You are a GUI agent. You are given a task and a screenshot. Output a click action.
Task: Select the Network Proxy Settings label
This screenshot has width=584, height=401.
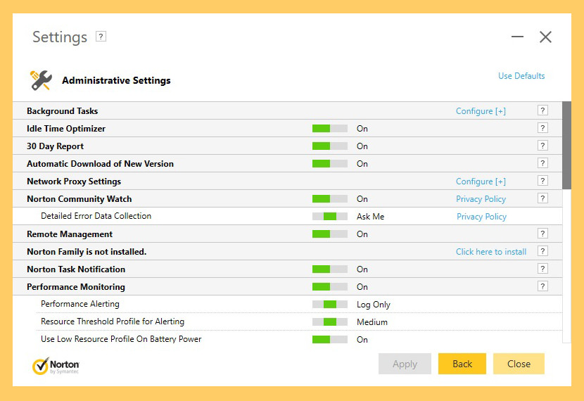point(74,182)
